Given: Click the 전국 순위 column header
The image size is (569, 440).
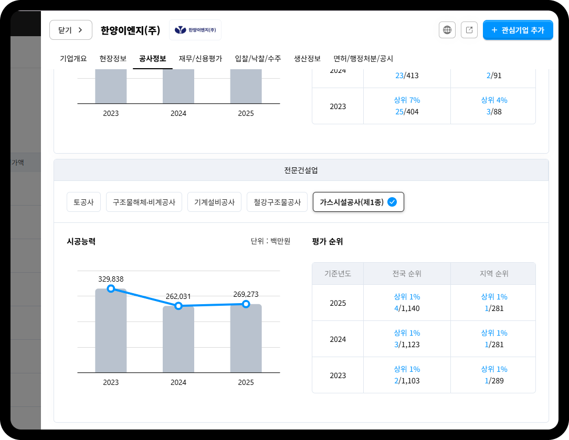Looking at the screenshot, I should click(407, 274).
